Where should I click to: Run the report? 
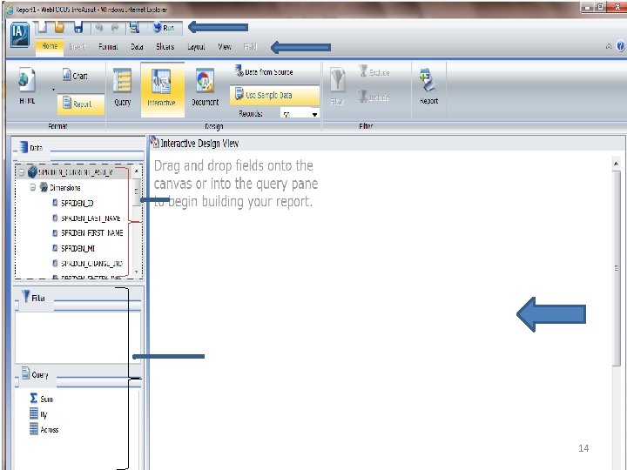(165, 28)
